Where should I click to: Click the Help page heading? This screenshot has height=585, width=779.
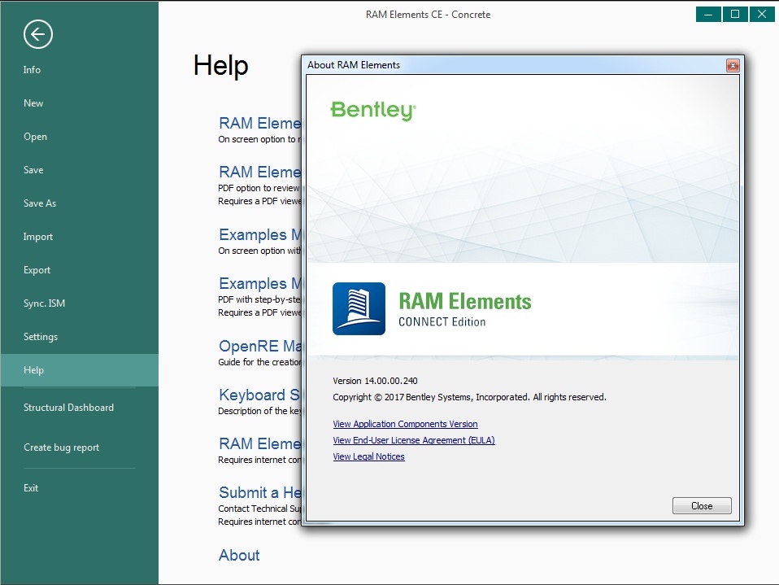pyautogui.click(x=221, y=65)
